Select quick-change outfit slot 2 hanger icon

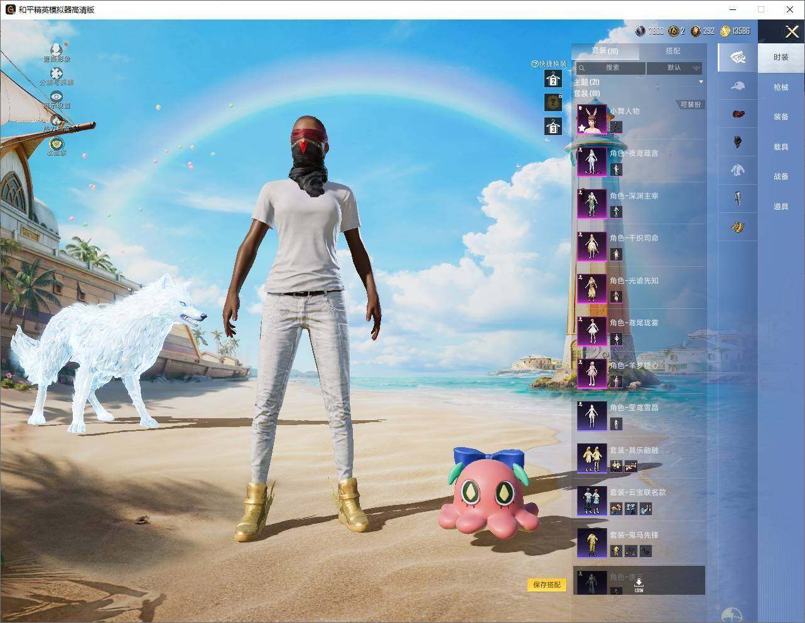tap(553, 79)
